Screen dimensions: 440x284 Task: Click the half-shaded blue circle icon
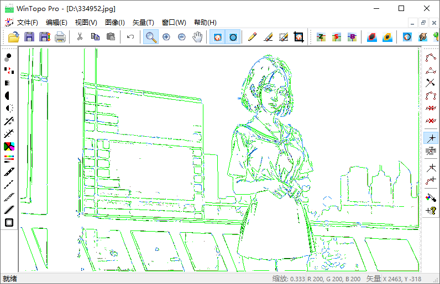407,37
